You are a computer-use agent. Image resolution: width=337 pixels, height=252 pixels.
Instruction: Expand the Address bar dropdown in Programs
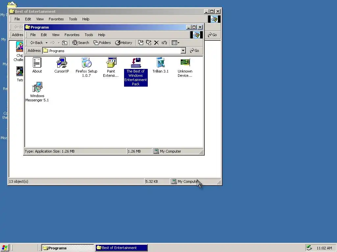183,51
